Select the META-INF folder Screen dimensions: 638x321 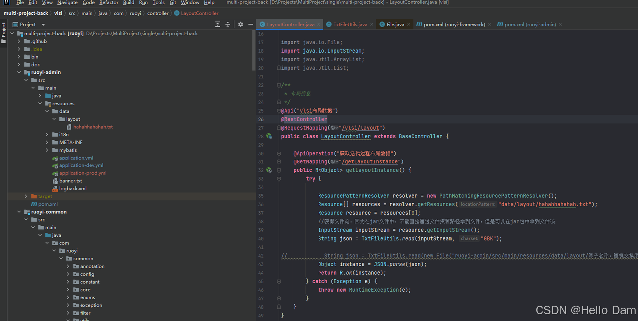click(71, 142)
